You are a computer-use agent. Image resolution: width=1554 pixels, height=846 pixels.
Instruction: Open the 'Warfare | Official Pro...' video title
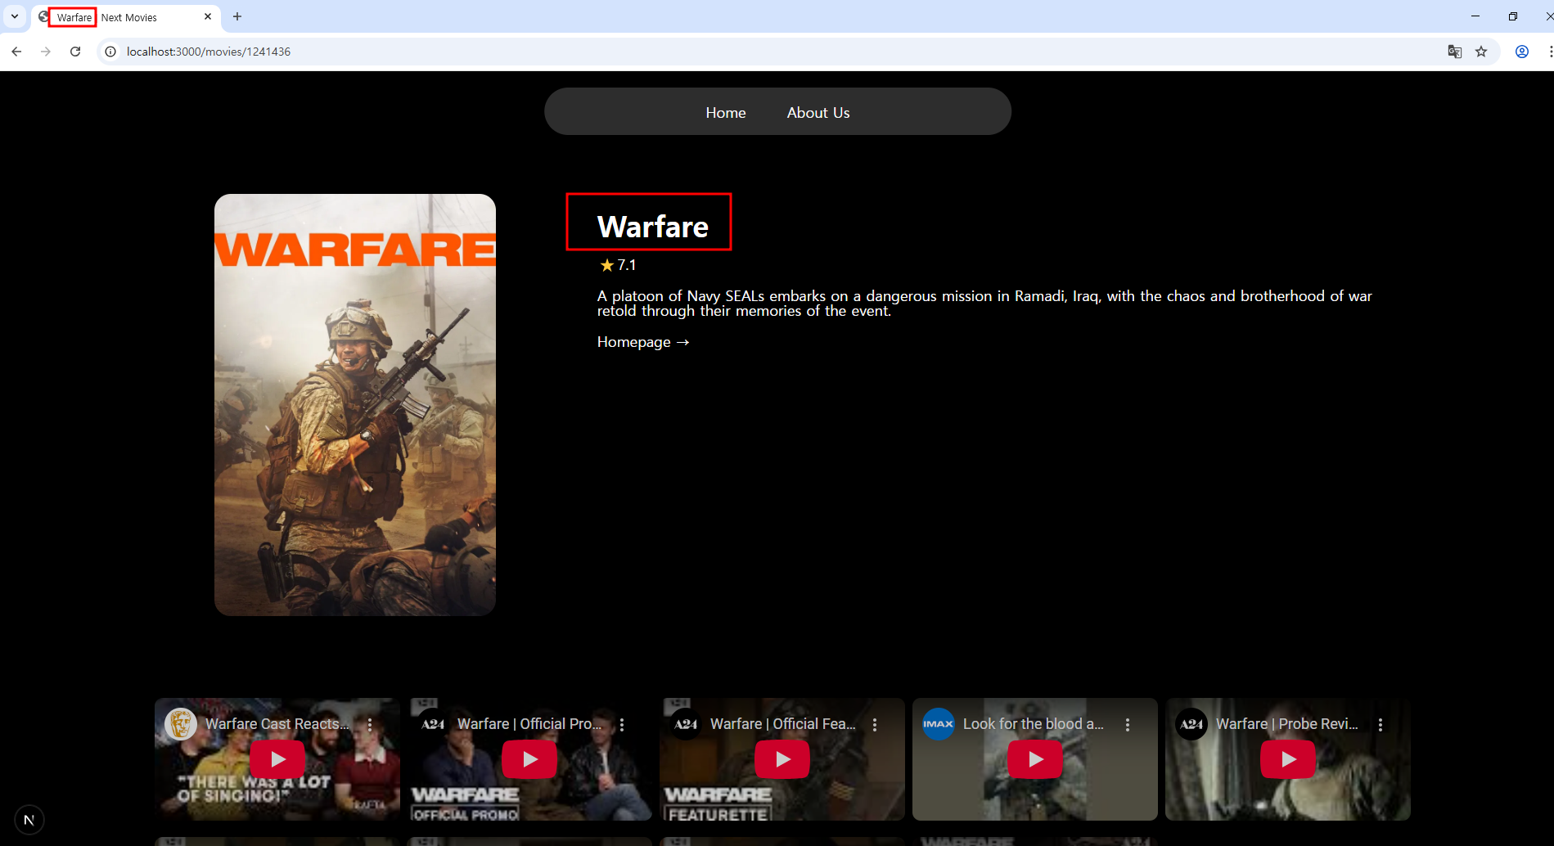[529, 724]
